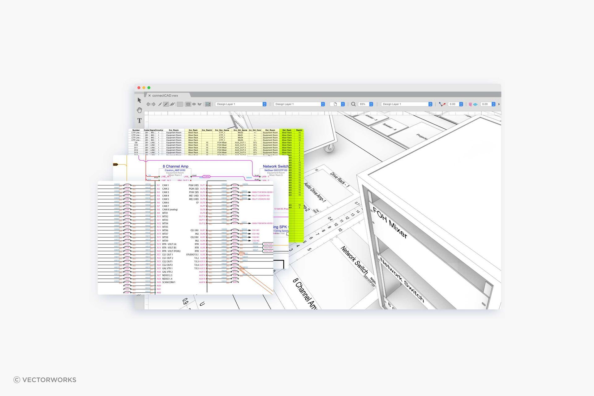Click the '8 Channel Amp' schematic device title
Image resolution: width=594 pixels, height=396 pixels.
coord(175,166)
